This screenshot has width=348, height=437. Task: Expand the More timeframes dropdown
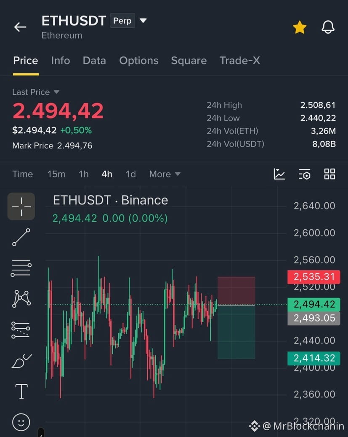point(165,174)
